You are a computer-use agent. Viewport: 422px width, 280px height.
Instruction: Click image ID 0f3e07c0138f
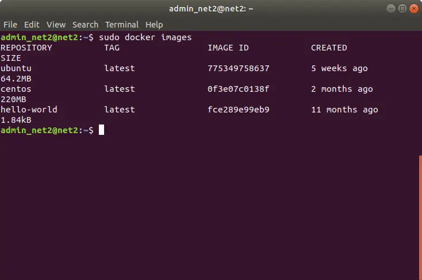click(x=239, y=89)
